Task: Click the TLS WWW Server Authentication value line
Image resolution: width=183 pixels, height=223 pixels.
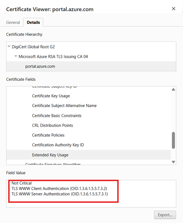Action: (x=60, y=194)
